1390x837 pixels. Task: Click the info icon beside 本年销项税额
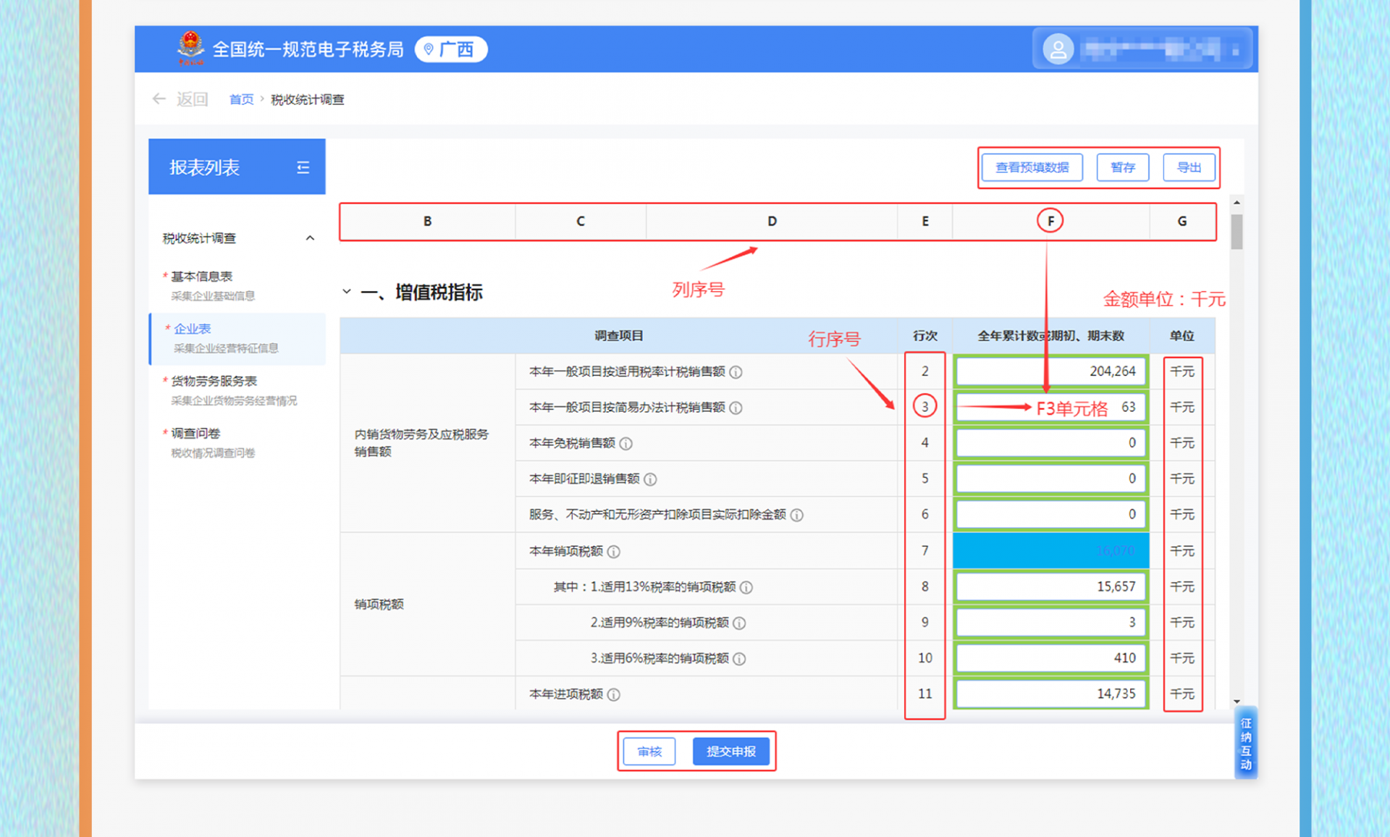click(615, 551)
